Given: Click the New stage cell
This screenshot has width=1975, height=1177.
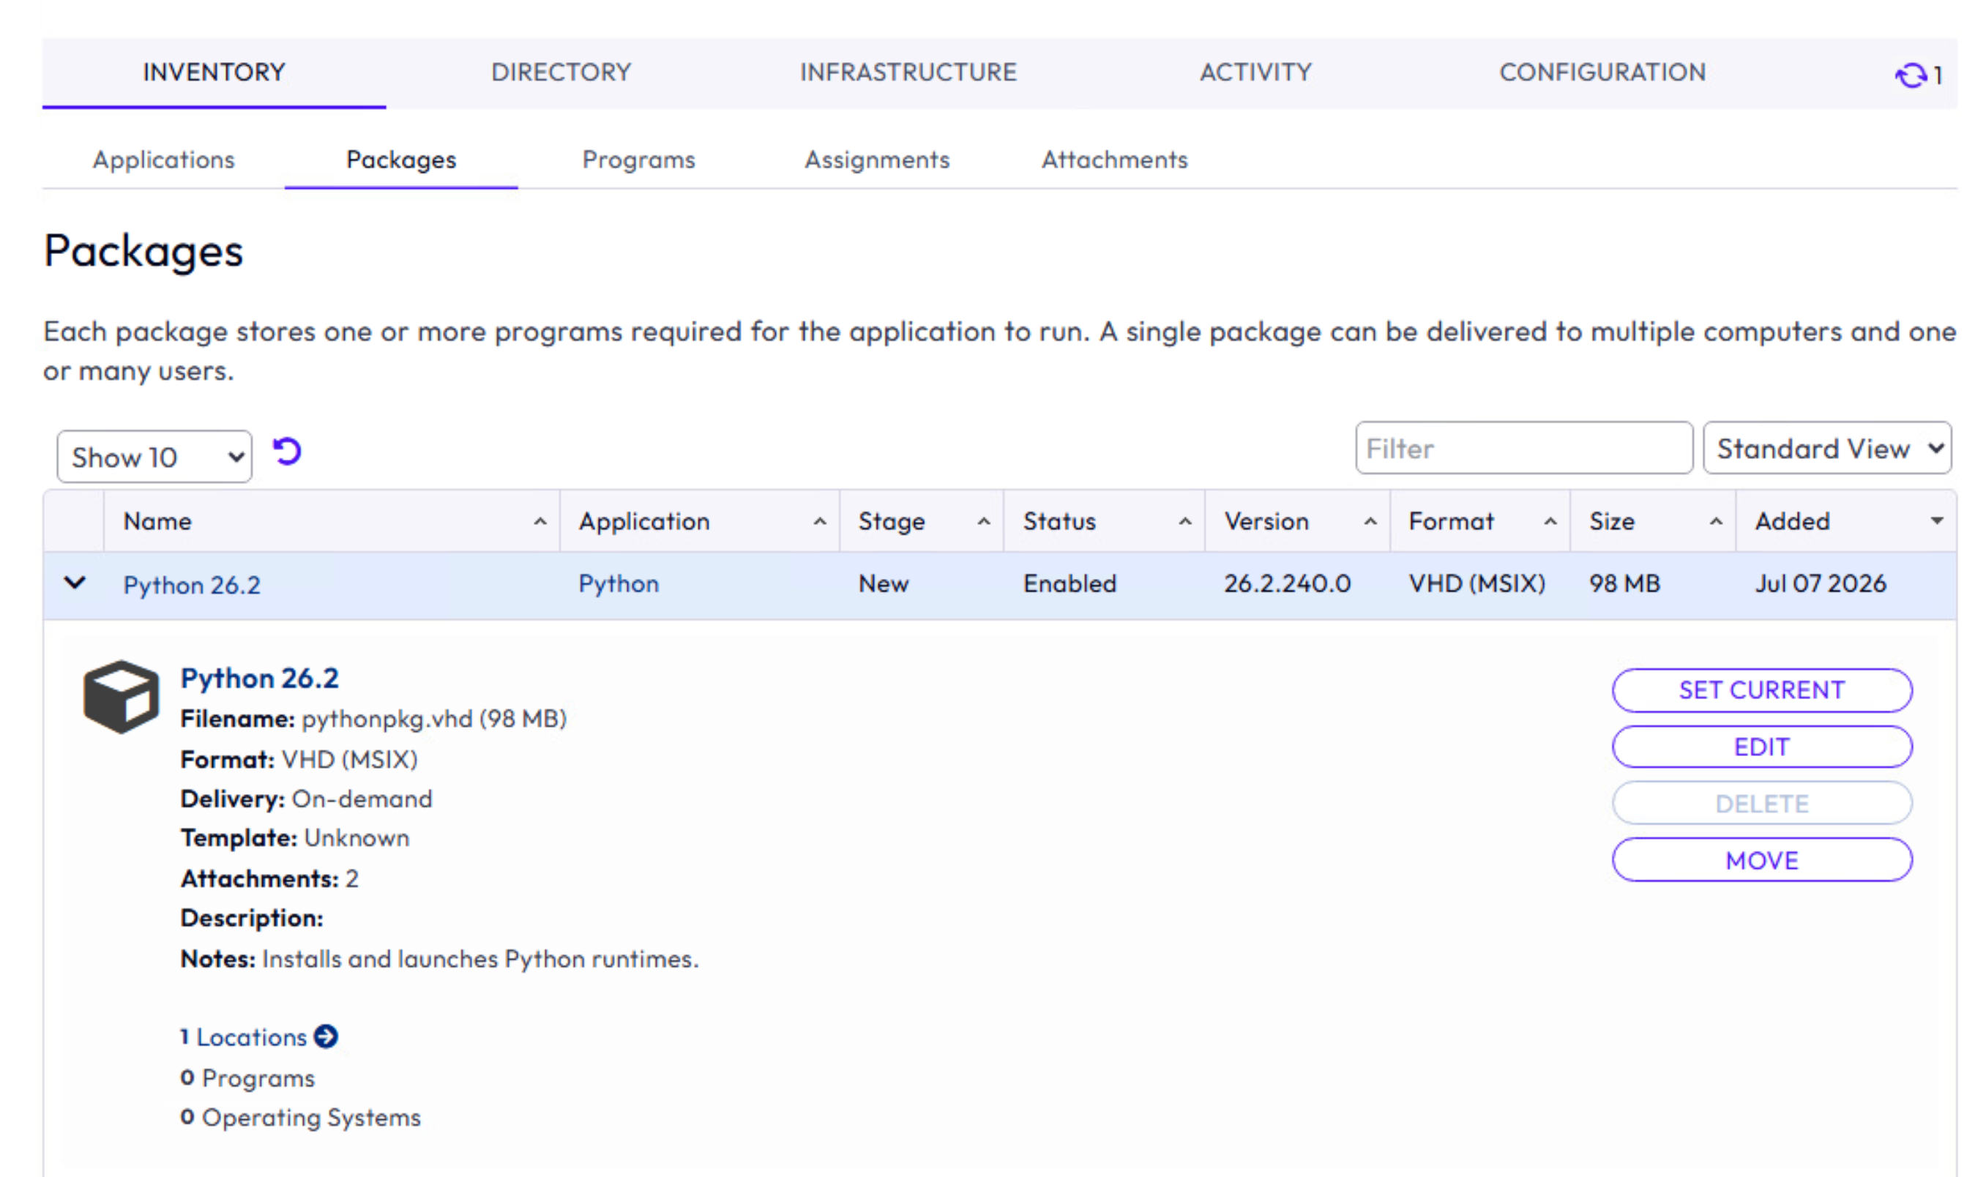Looking at the screenshot, I should pyautogui.click(x=884, y=583).
